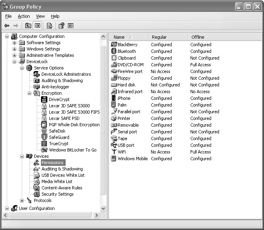Expand the Protocols tree node

[x=22, y=200]
